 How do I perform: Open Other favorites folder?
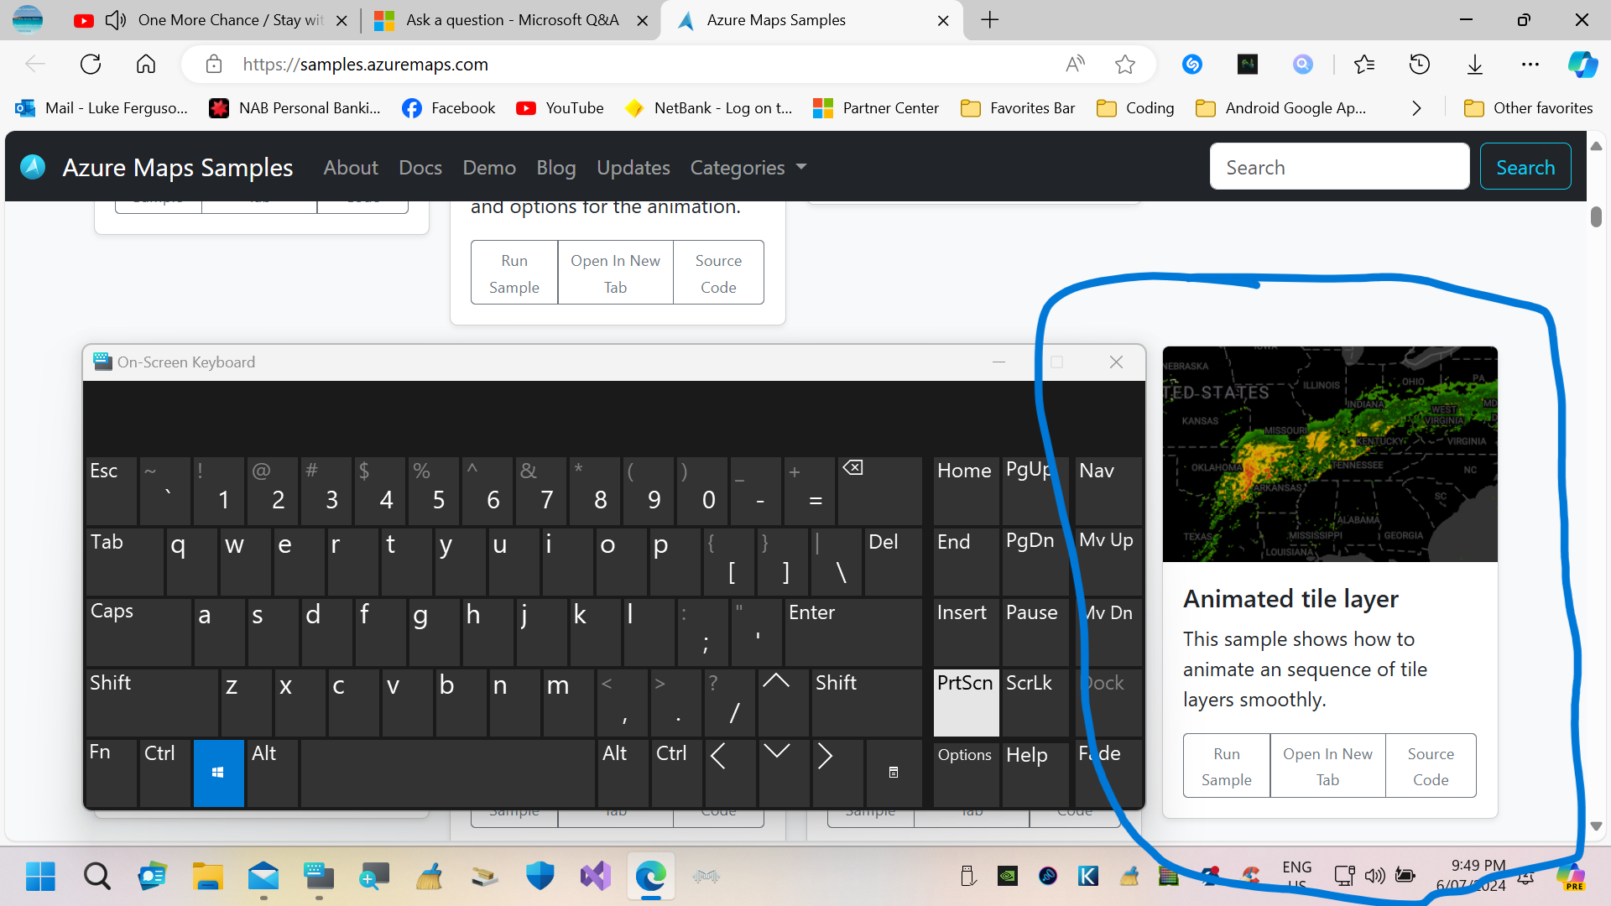pos(1529,108)
